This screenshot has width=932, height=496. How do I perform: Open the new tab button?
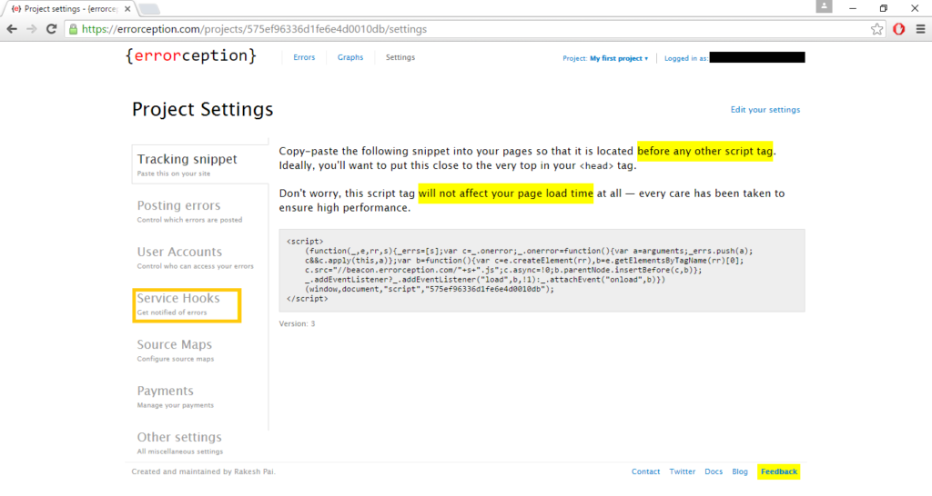tap(148, 9)
